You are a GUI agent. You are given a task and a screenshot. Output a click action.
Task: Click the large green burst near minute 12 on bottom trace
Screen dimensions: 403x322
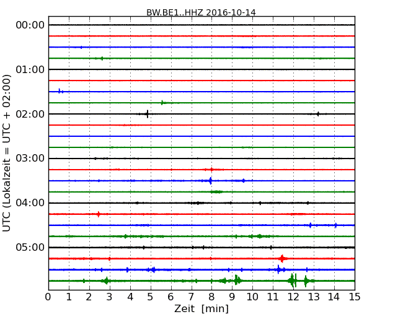[293, 281]
